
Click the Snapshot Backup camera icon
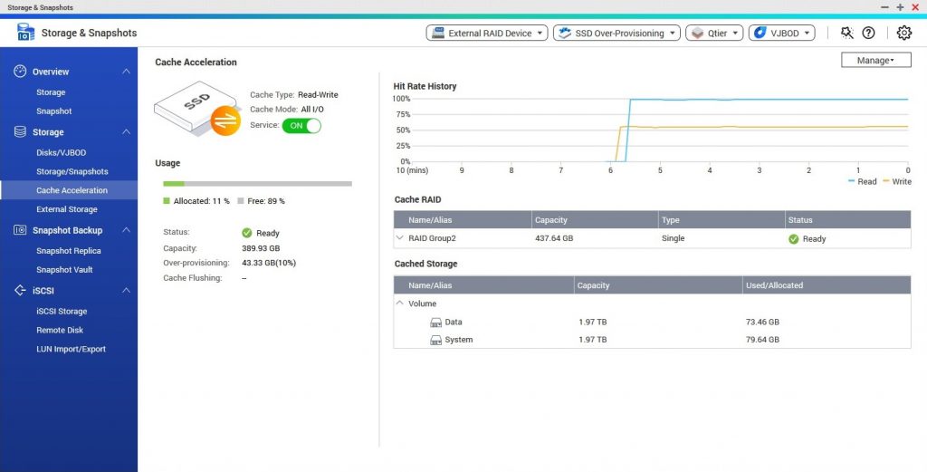[20, 230]
